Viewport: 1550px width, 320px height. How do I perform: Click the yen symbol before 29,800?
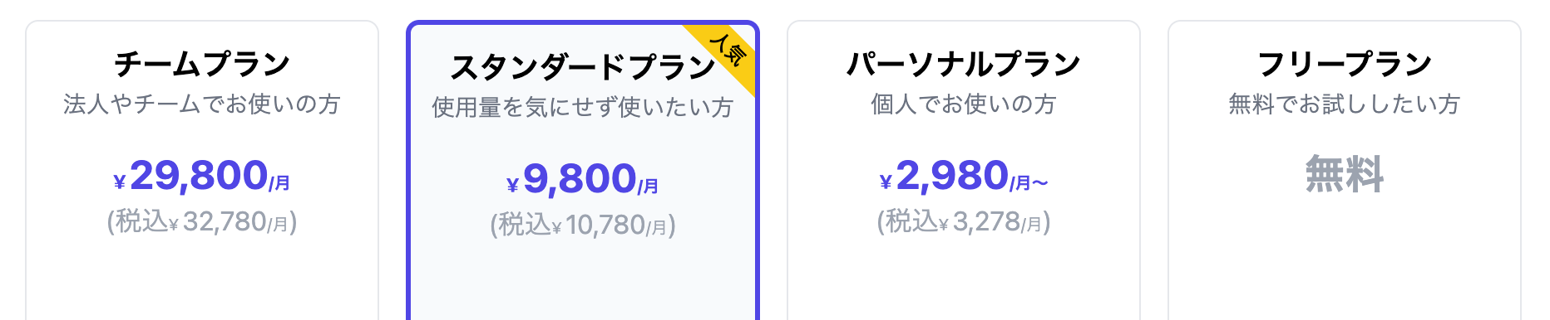120,182
